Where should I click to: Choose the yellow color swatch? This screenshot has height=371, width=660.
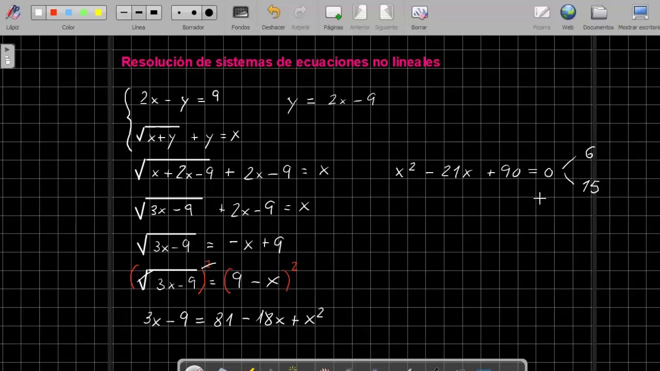tap(98, 12)
